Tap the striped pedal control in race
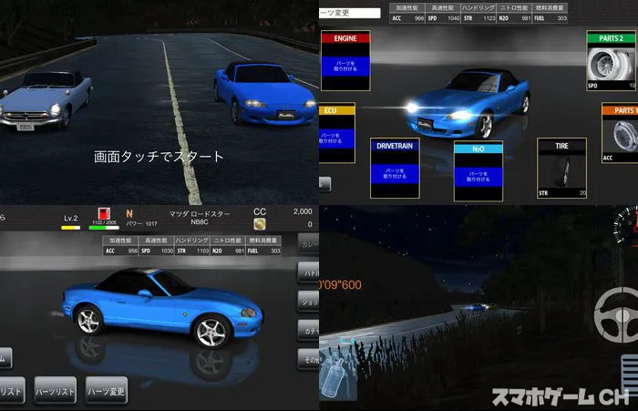The width and height of the screenshot is (638, 411). coord(630,374)
